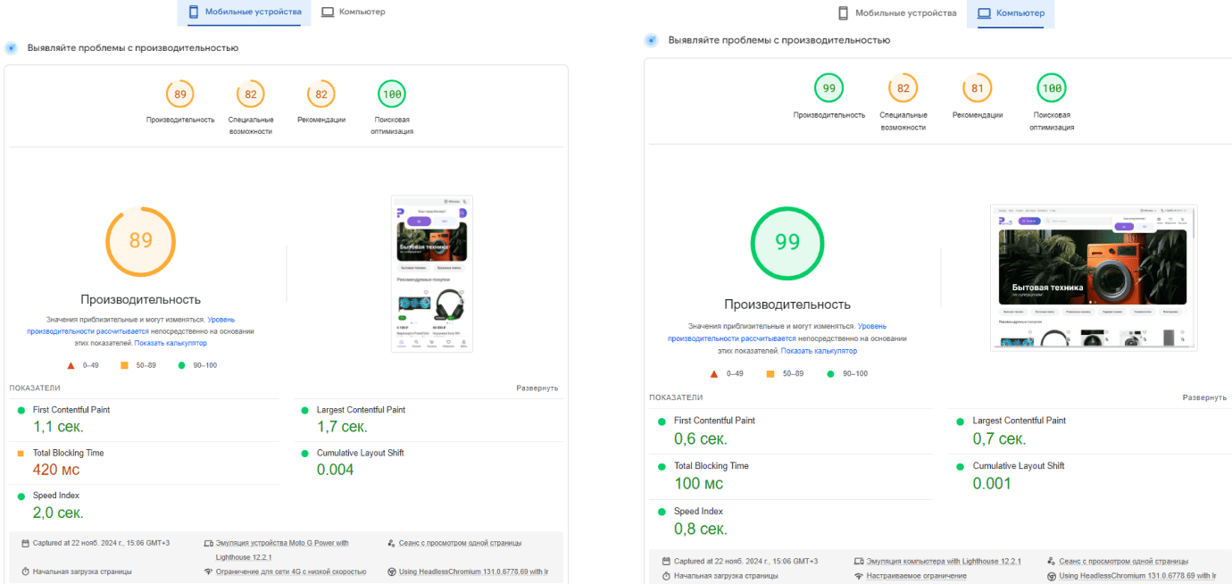The image size is (1232, 584).
Task: Click the phone icon on the right report's mobile tab
Action: click(x=843, y=13)
